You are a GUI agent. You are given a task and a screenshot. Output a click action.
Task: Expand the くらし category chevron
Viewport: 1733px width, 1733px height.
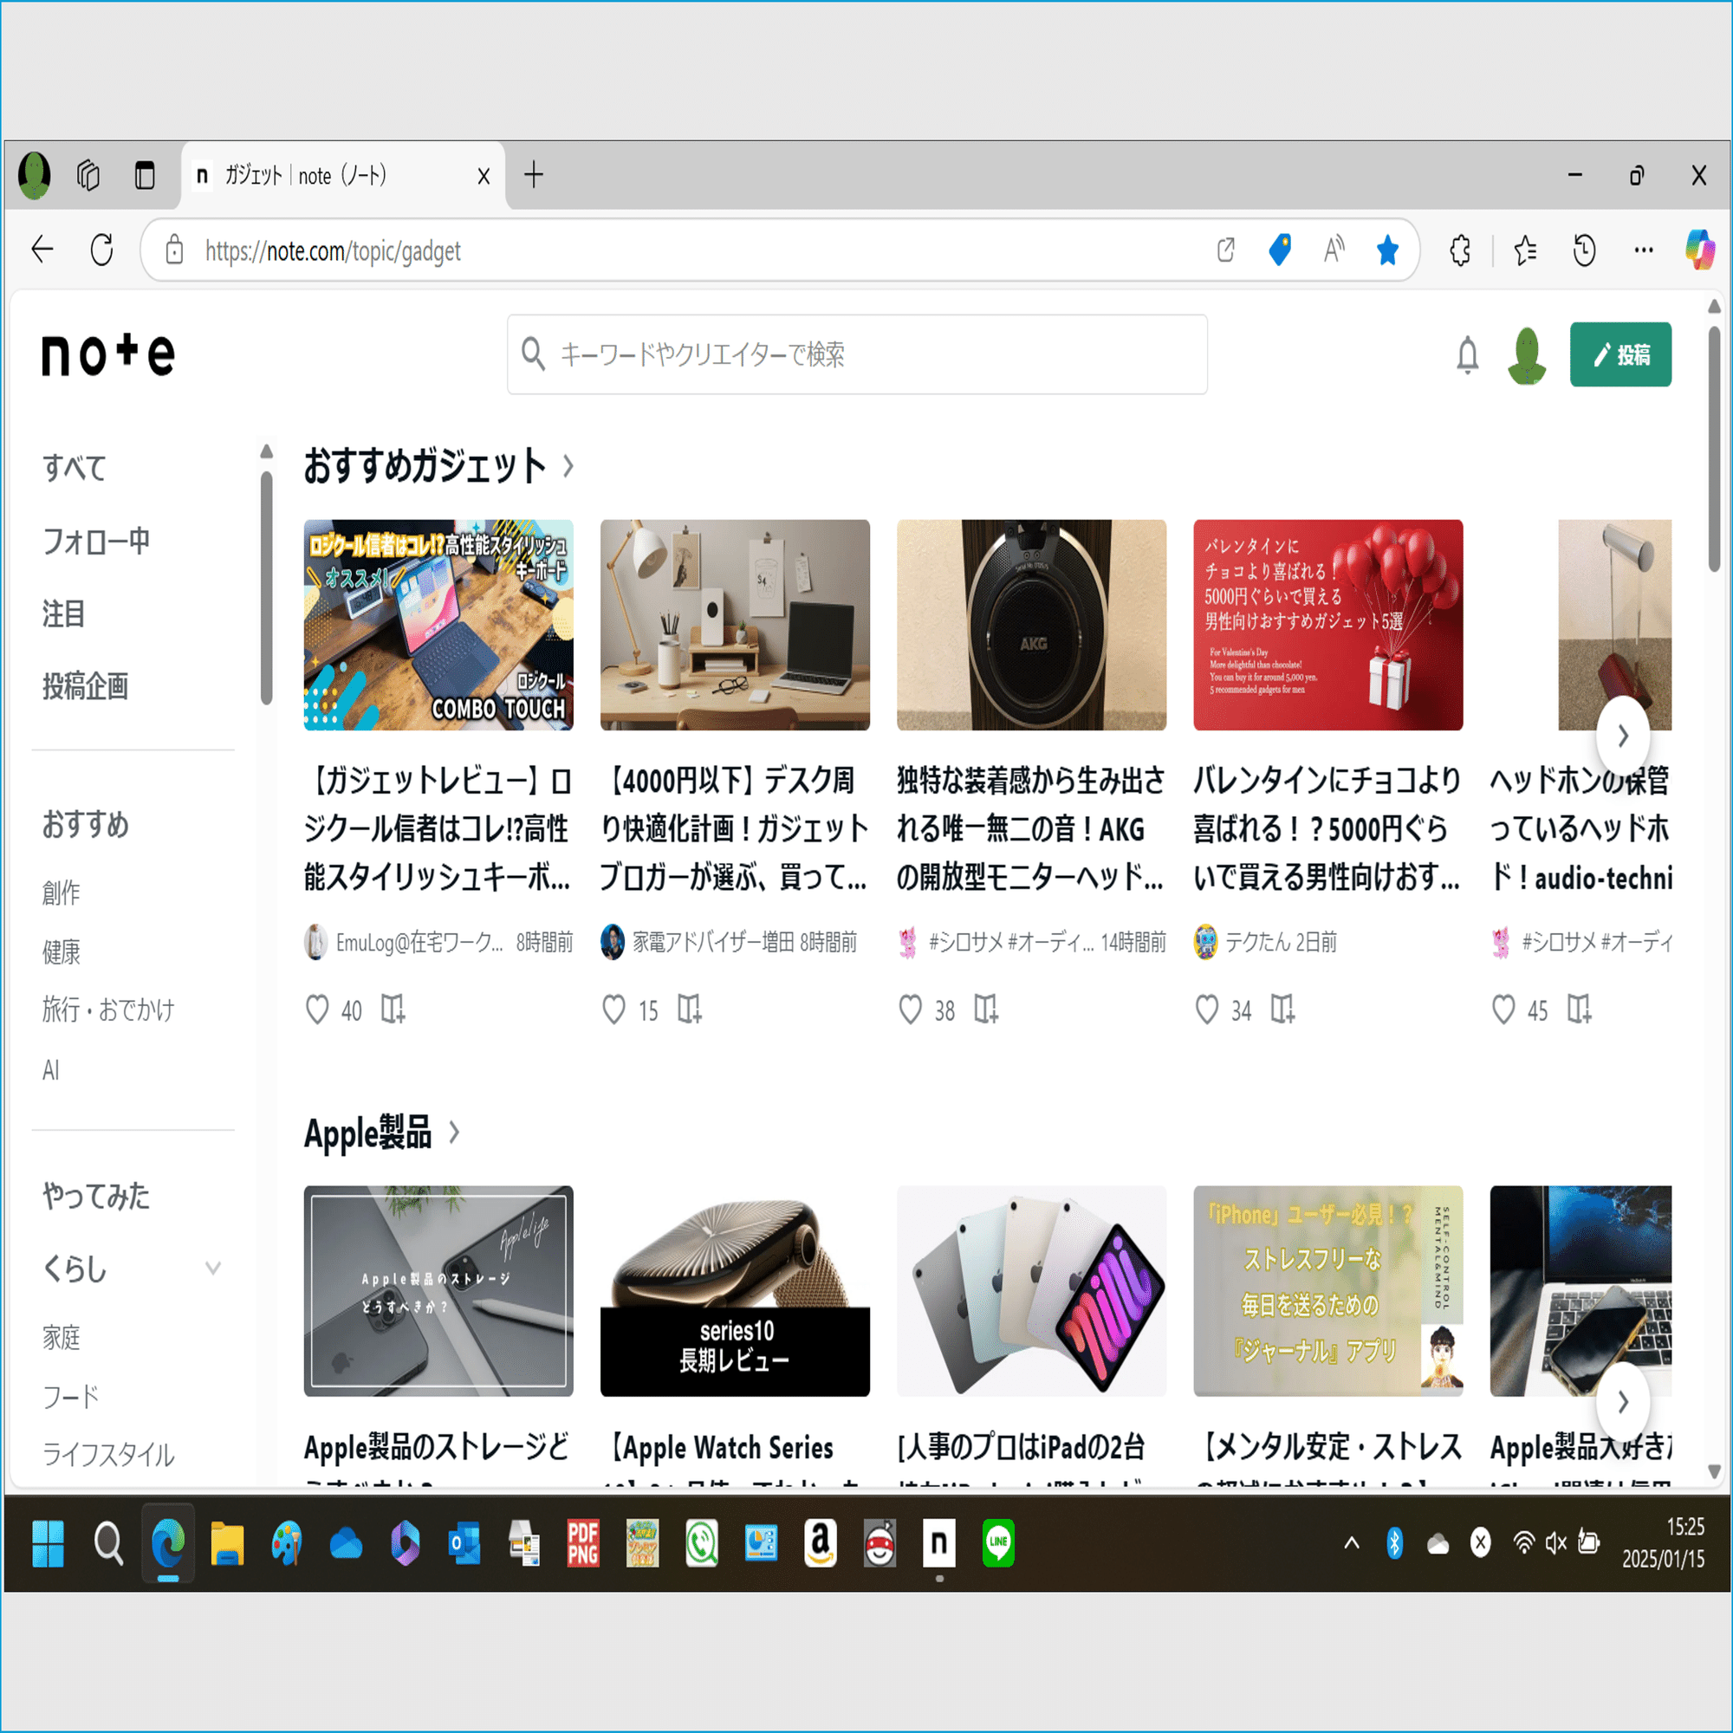point(212,1269)
